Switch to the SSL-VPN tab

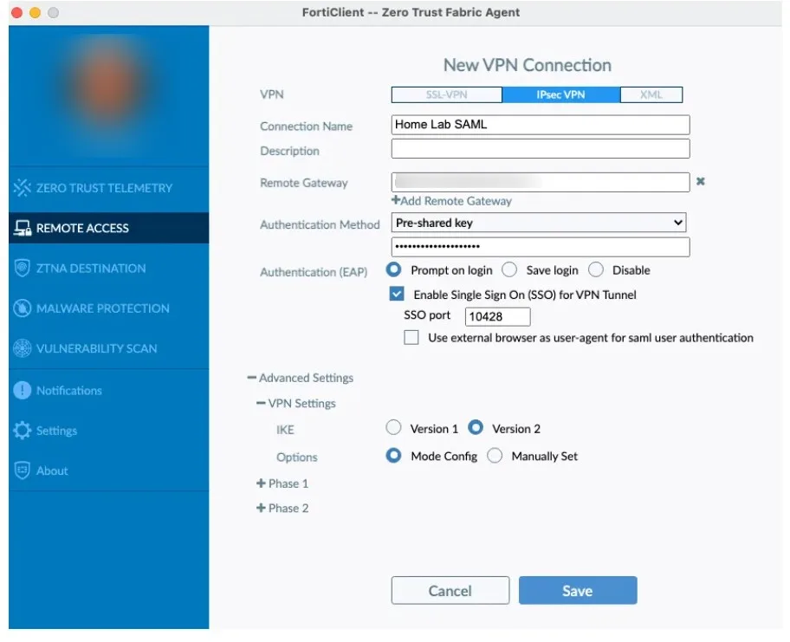pos(447,95)
